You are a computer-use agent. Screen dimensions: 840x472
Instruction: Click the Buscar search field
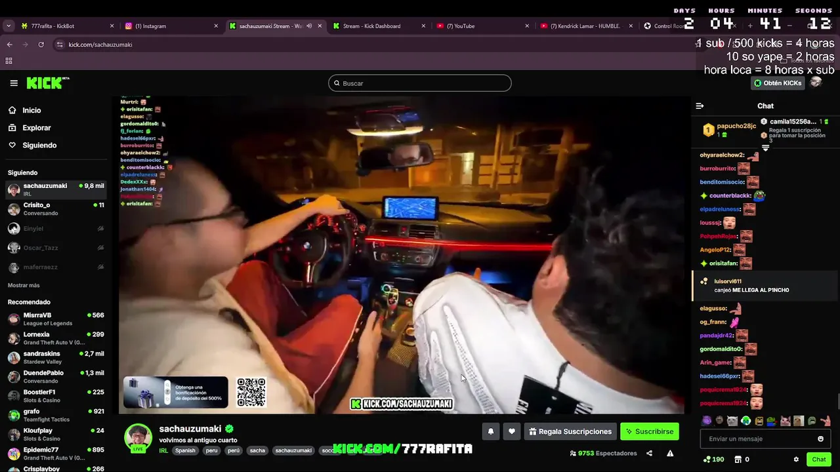click(420, 83)
